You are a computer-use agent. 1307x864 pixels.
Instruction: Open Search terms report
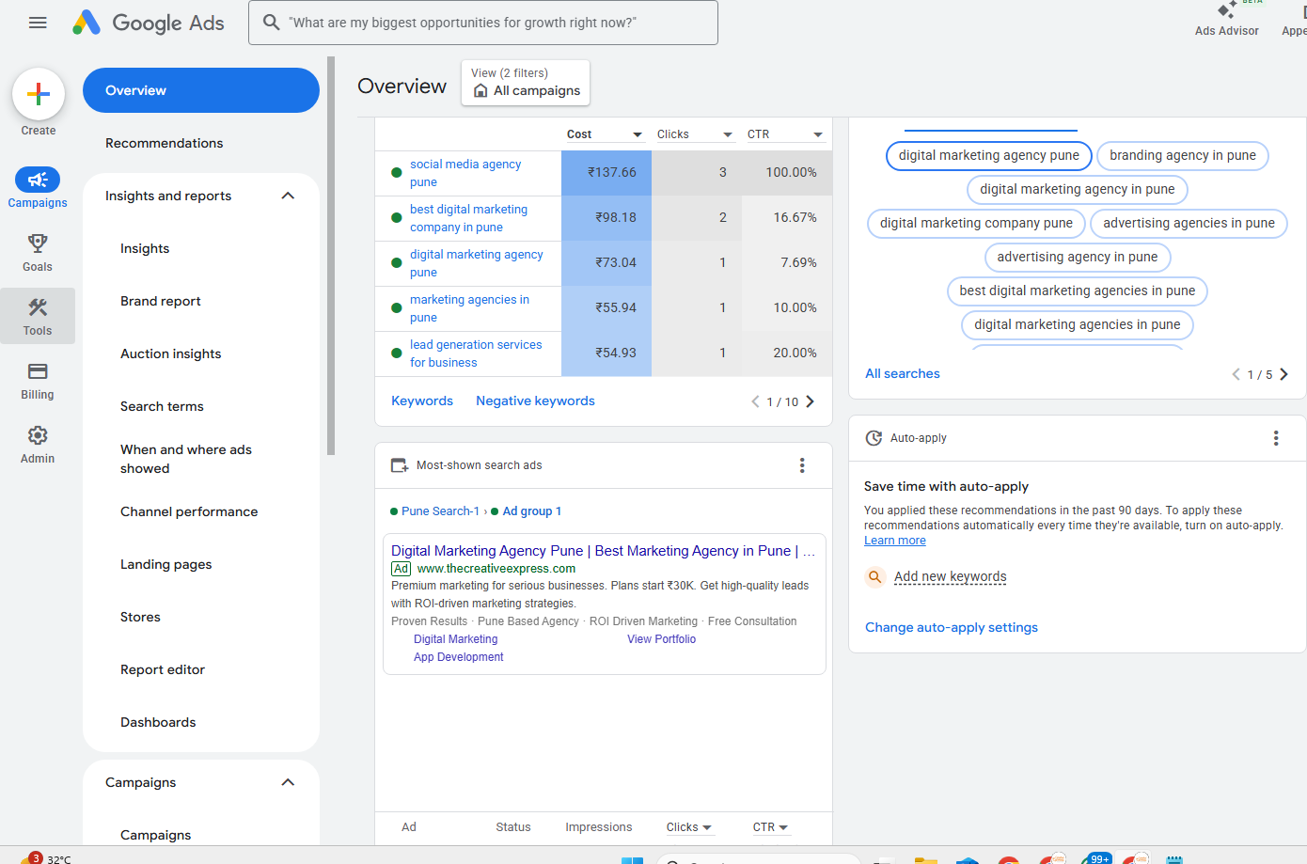point(162,406)
